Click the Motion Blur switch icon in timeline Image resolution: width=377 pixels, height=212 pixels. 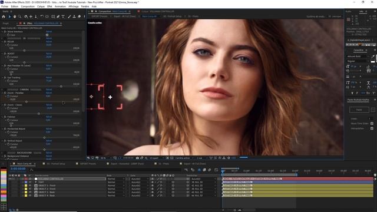pos(210,170)
